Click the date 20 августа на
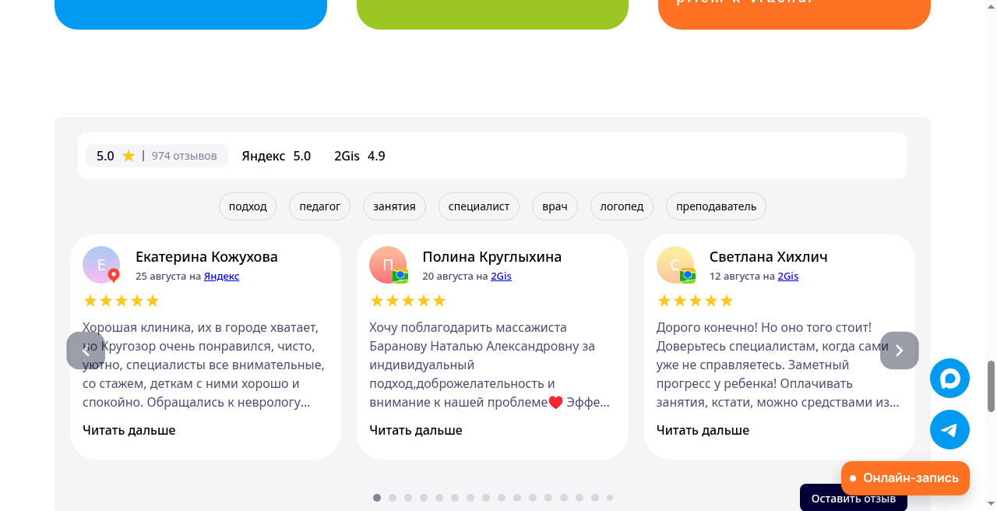997x511 pixels. (x=455, y=276)
